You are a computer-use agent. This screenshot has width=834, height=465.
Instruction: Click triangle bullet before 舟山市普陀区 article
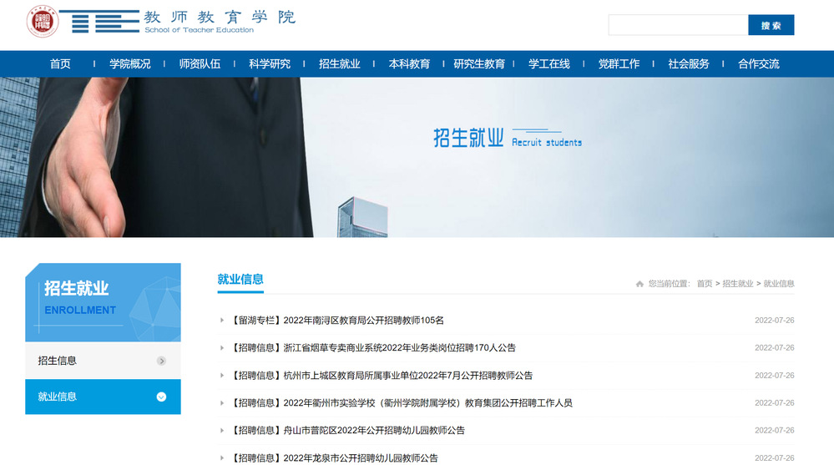(x=222, y=430)
